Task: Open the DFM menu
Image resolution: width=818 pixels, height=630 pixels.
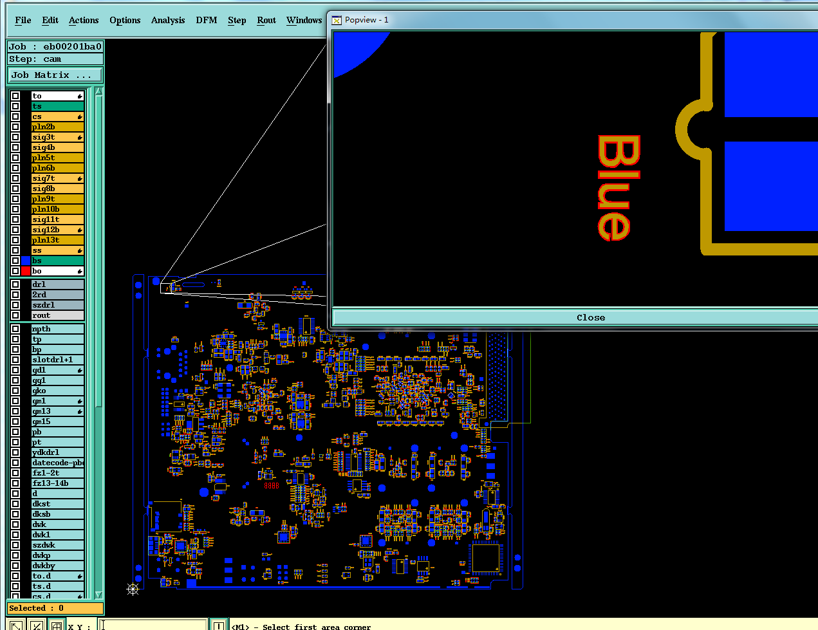Action: click(x=207, y=20)
